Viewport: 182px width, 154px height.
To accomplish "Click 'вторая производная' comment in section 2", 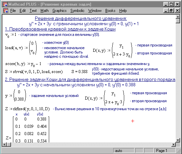I will (x=148, y=101).
